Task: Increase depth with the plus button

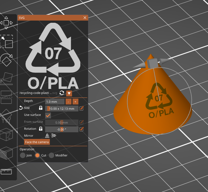Action: (75, 102)
